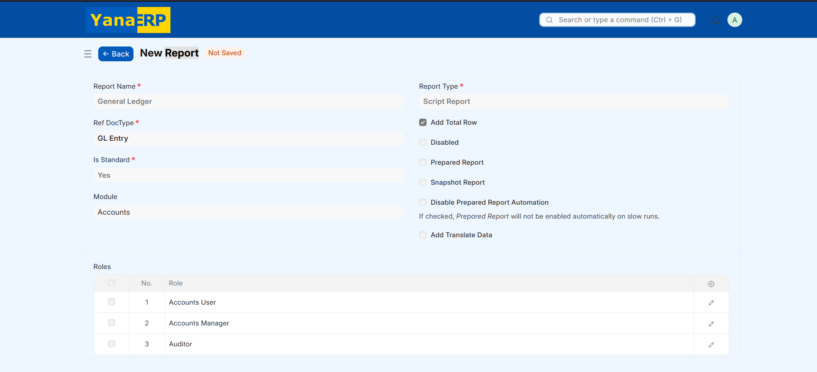
Task: Tick the Prepared Report checkbox
Action: [x=423, y=163]
